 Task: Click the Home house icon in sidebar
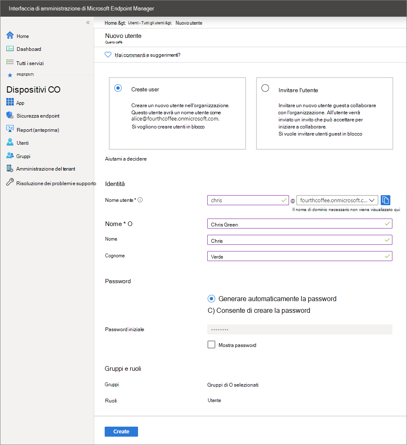pos(10,35)
